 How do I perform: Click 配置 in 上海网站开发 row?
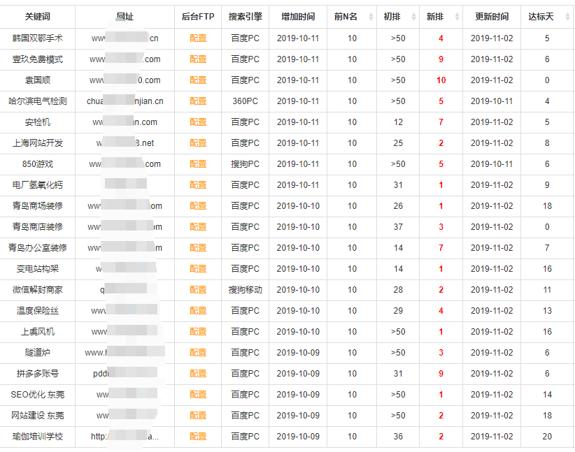point(198,143)
